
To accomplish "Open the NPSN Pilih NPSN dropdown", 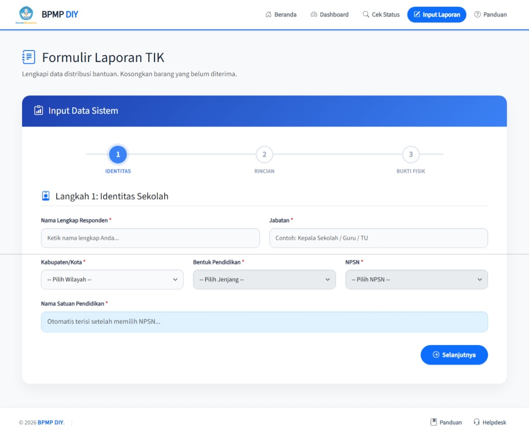I will pyautogui.click(x=416, y=279).
